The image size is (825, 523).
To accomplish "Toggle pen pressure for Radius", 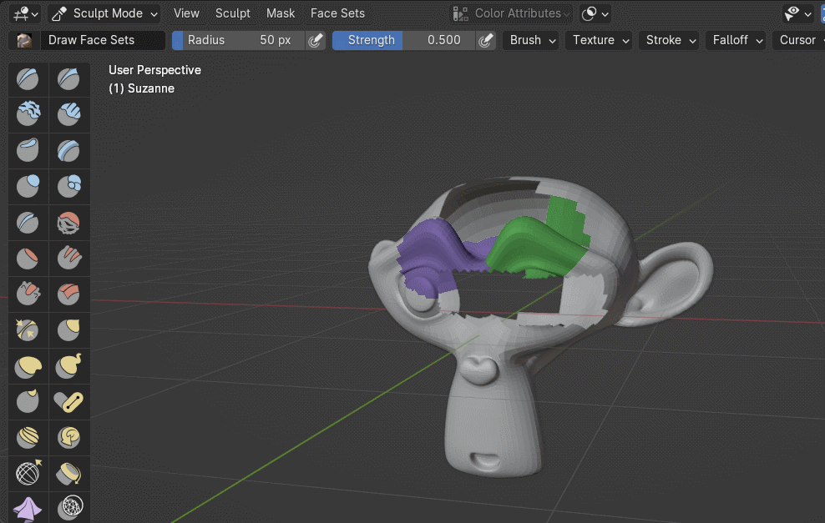I will [315, 41].
